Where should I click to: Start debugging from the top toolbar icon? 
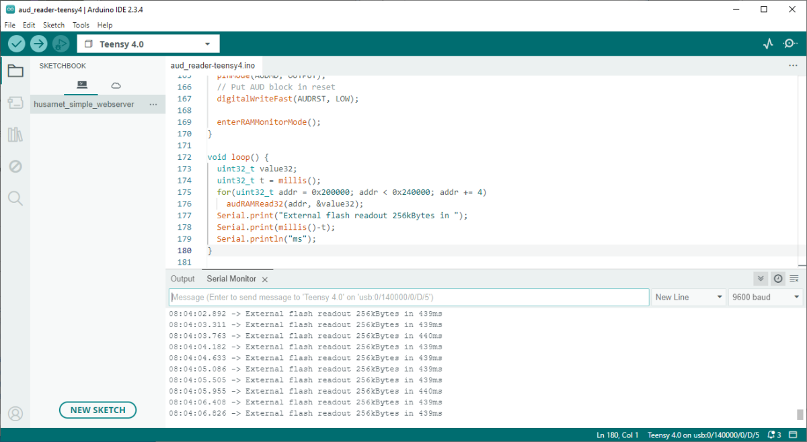[x=61, y=43]
